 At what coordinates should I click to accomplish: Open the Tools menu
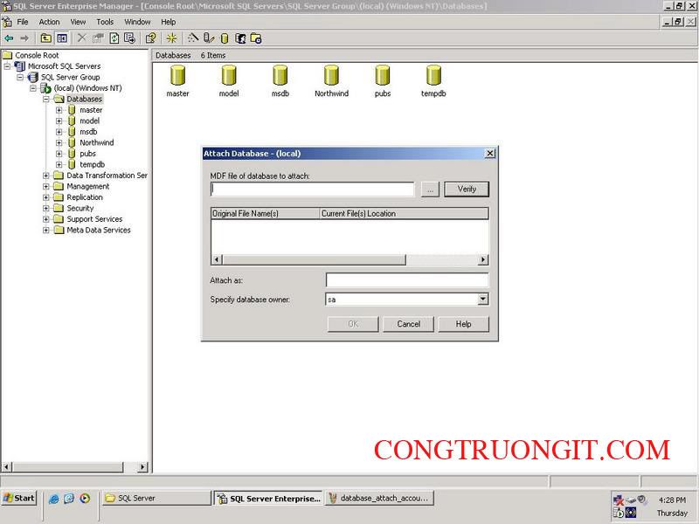coord(105,22)
